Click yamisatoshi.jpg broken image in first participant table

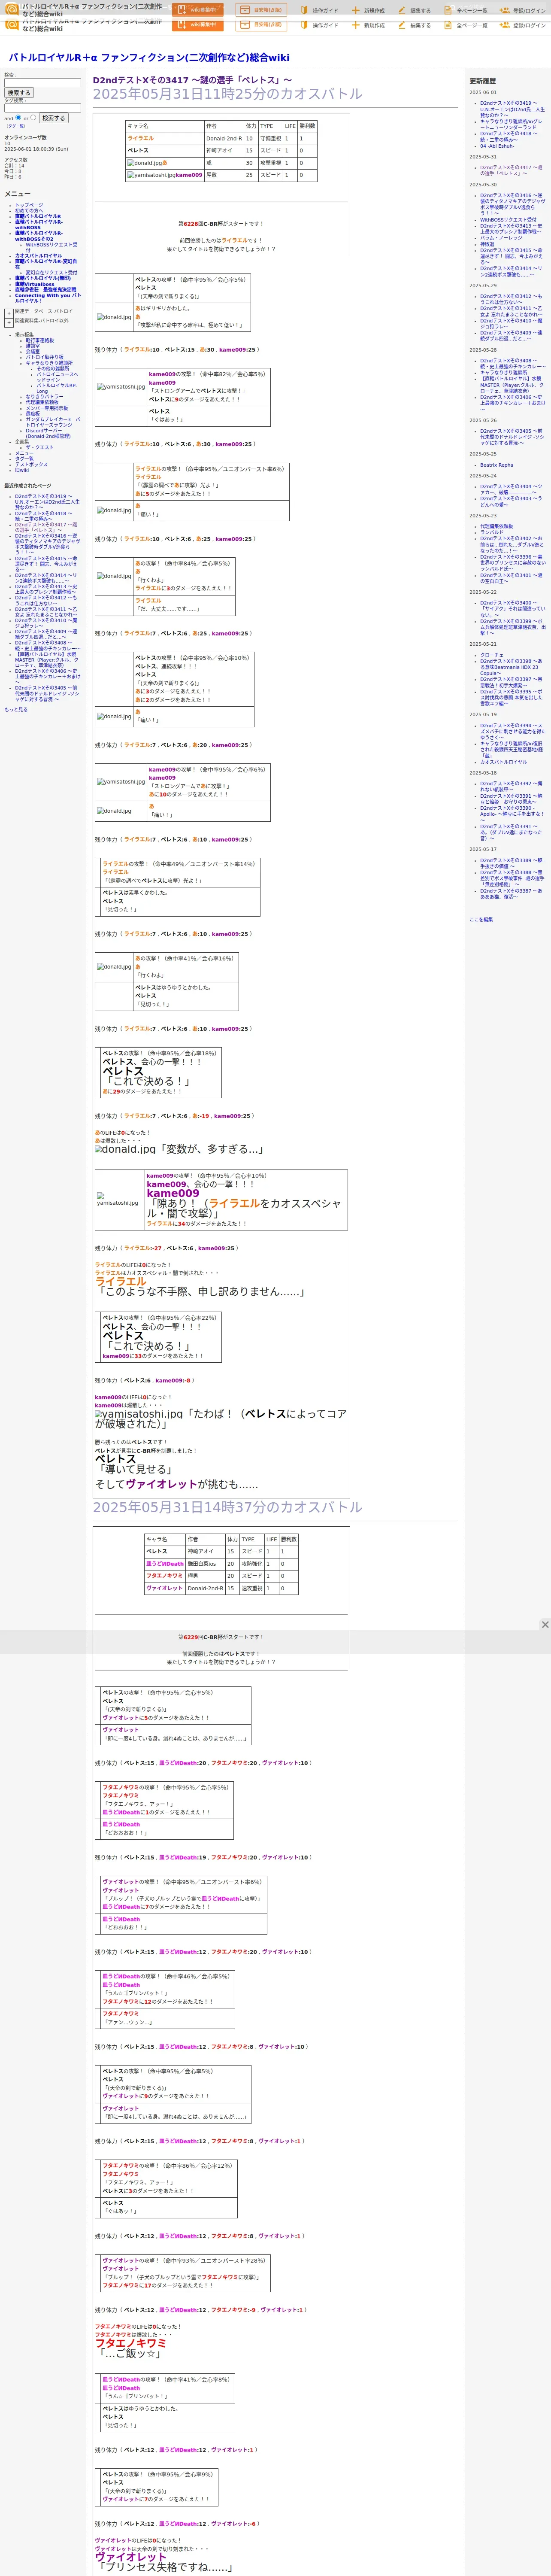[151, 175]
